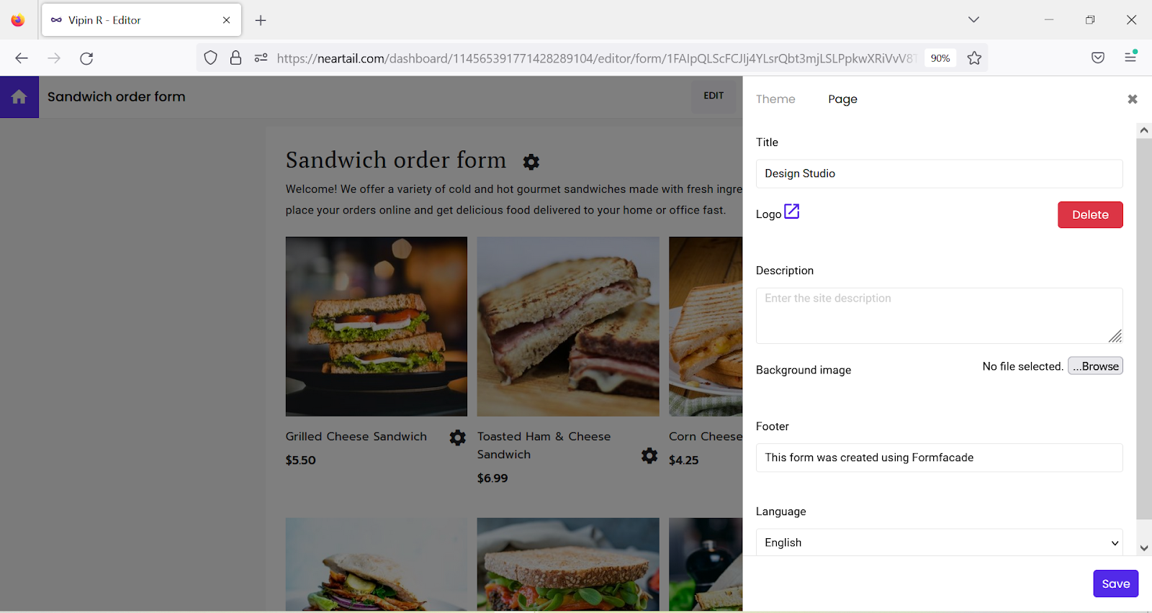Save the page to Pocket
Image resolution: width=1152 pixels, height=613 pixels.
coord(1097,58)
